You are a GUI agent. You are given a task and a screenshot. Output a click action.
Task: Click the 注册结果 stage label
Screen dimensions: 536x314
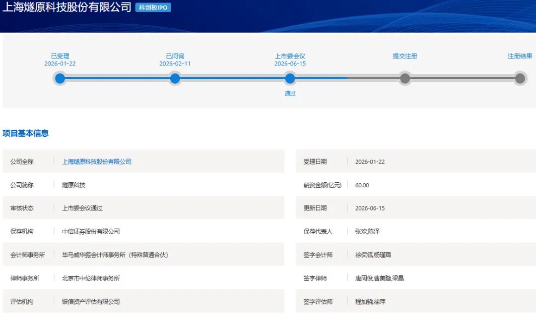(520, 56)
